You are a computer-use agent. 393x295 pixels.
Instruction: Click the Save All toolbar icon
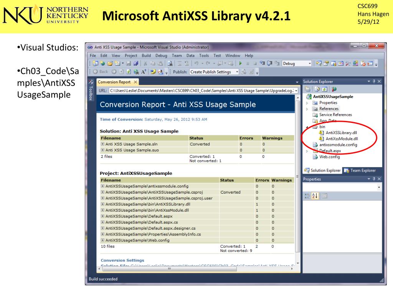pyautogui.click(x=135, y=63)
